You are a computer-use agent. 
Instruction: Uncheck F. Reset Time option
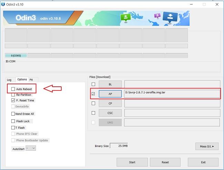click(13, 100)
